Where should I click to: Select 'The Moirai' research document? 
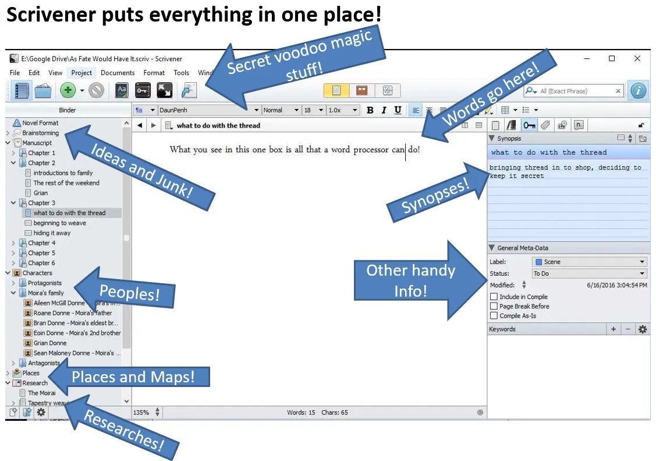tap(41, 393)
